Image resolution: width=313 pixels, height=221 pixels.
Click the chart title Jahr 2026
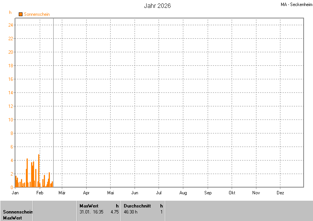point(157,6)
